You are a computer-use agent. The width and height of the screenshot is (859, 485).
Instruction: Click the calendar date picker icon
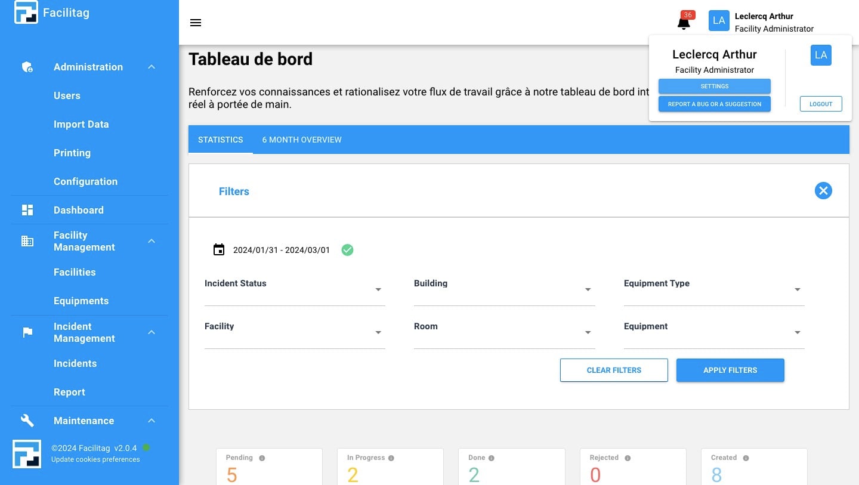pos(219,250)
